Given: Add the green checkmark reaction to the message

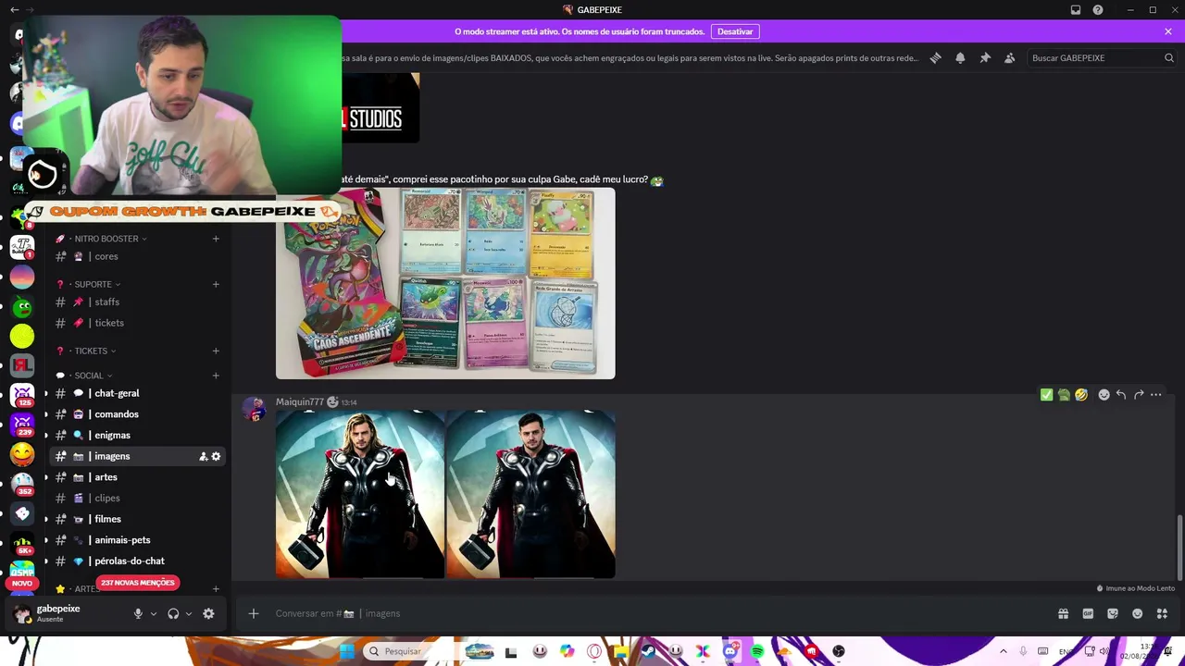Looking at the screenshot, I should pyautogui.click(x=1046, y=395).
